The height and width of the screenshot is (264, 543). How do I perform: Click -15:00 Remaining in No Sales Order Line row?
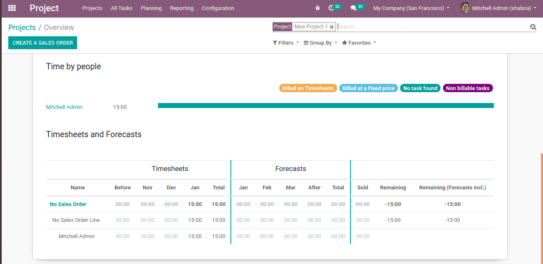393,220
